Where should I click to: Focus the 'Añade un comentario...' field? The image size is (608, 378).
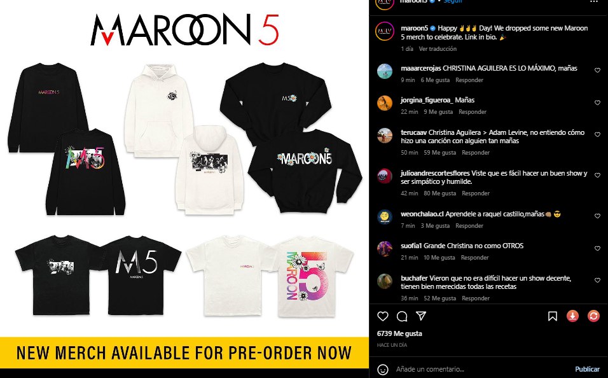(481, 369)
